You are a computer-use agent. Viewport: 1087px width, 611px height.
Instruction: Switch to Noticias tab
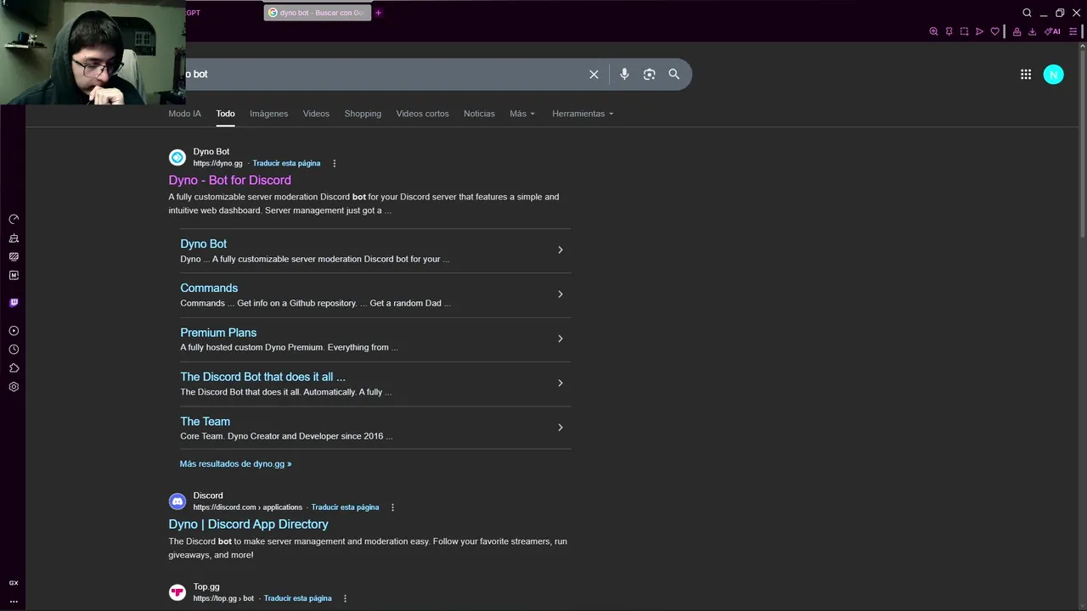pos(479,114)
